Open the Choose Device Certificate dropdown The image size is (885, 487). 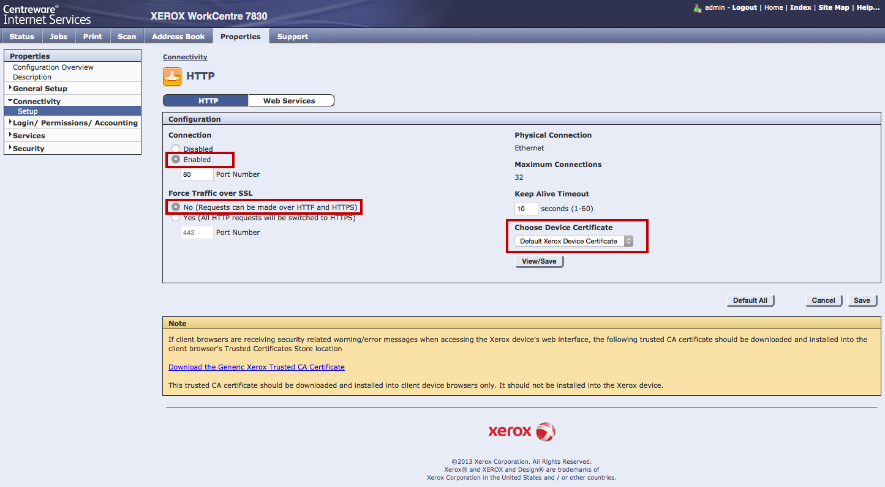[x=574, y=241]
